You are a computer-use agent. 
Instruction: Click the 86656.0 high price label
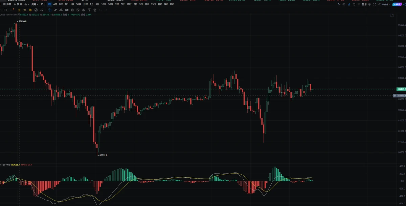pyautogui.click(x=22, y=21)
